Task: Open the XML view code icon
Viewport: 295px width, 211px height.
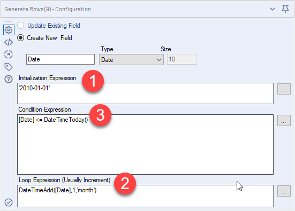Action: 9,42
